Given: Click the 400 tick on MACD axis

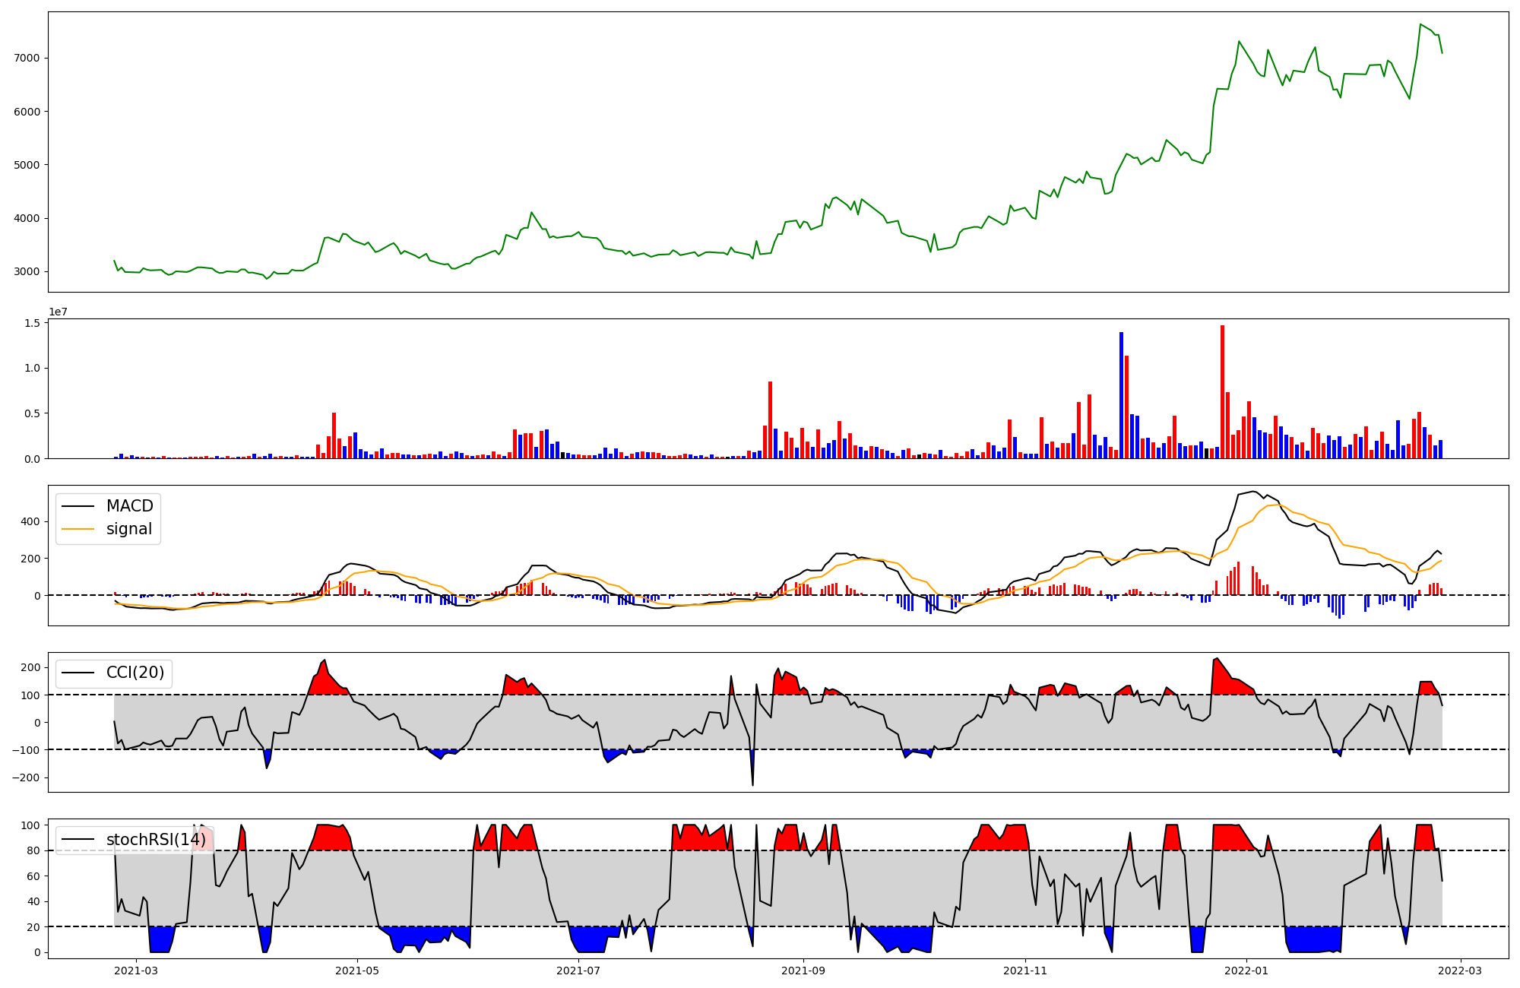Looking at the screenshot, I should coord(31,522).
